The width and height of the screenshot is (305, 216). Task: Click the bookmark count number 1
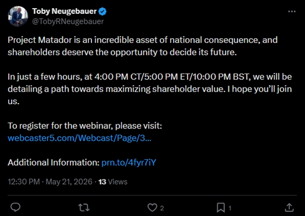[230, 208]
